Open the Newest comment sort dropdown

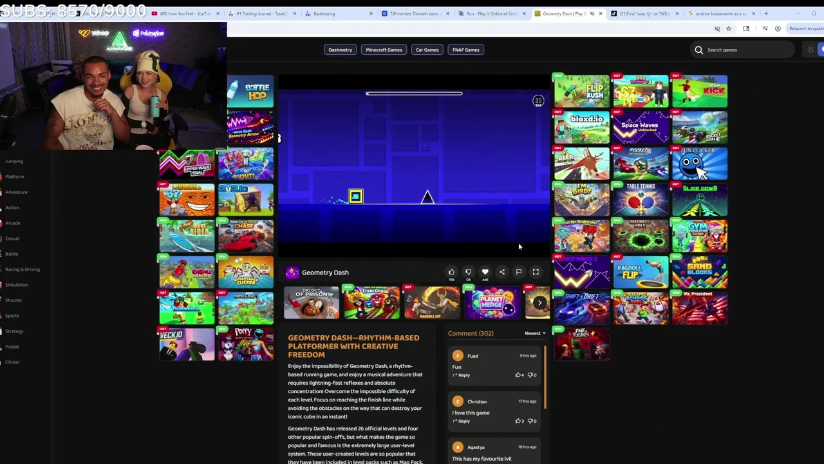(x=535, y=333)
